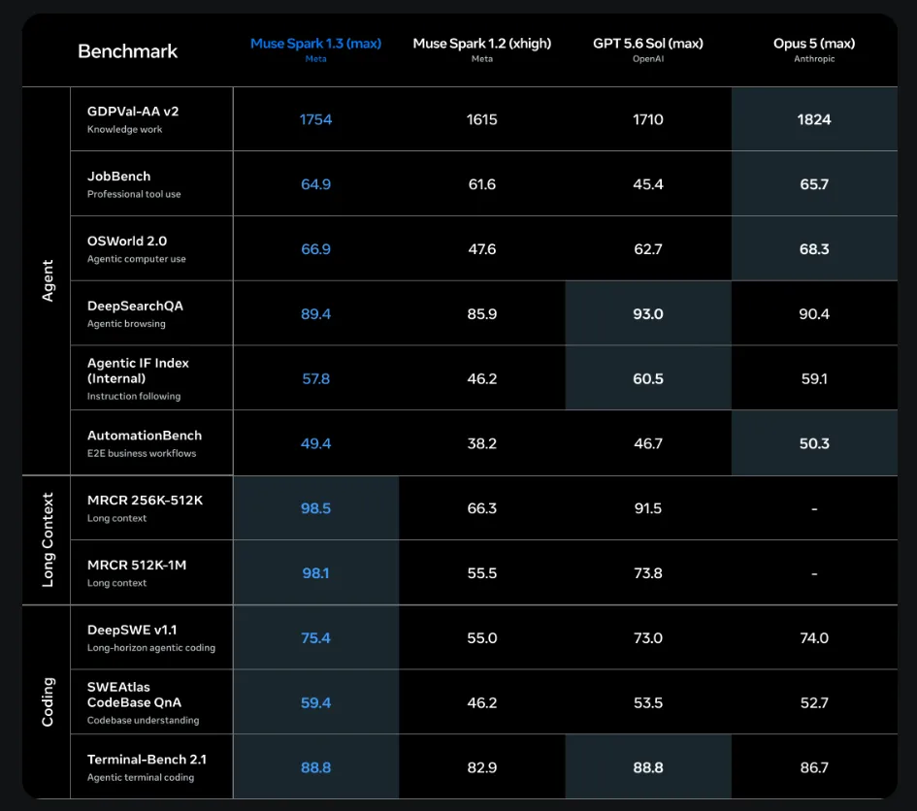The image size is (917, 811).
Task: Click the DeepSearchQA score "89.4"
Action: 315,314
